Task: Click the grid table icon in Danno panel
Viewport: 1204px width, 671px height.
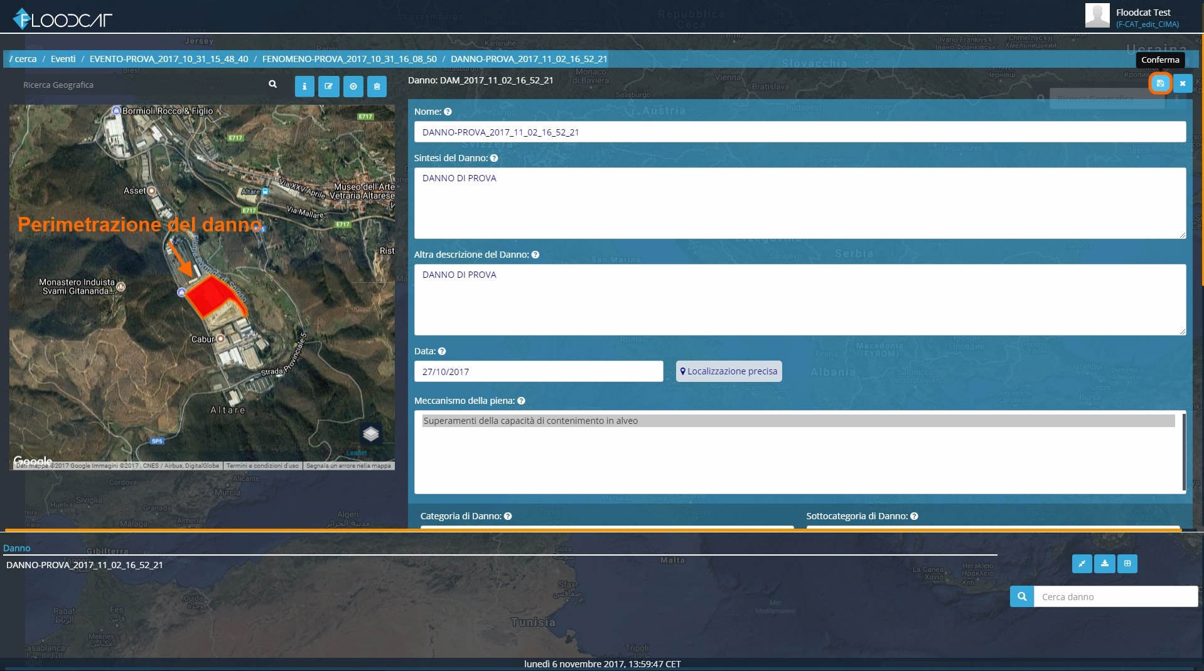Action: (x=1127, y=564)
